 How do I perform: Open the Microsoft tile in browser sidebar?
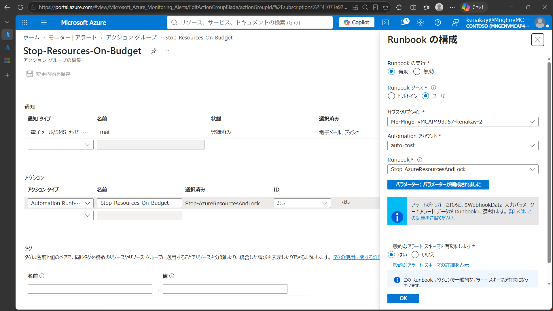[7, 60]
